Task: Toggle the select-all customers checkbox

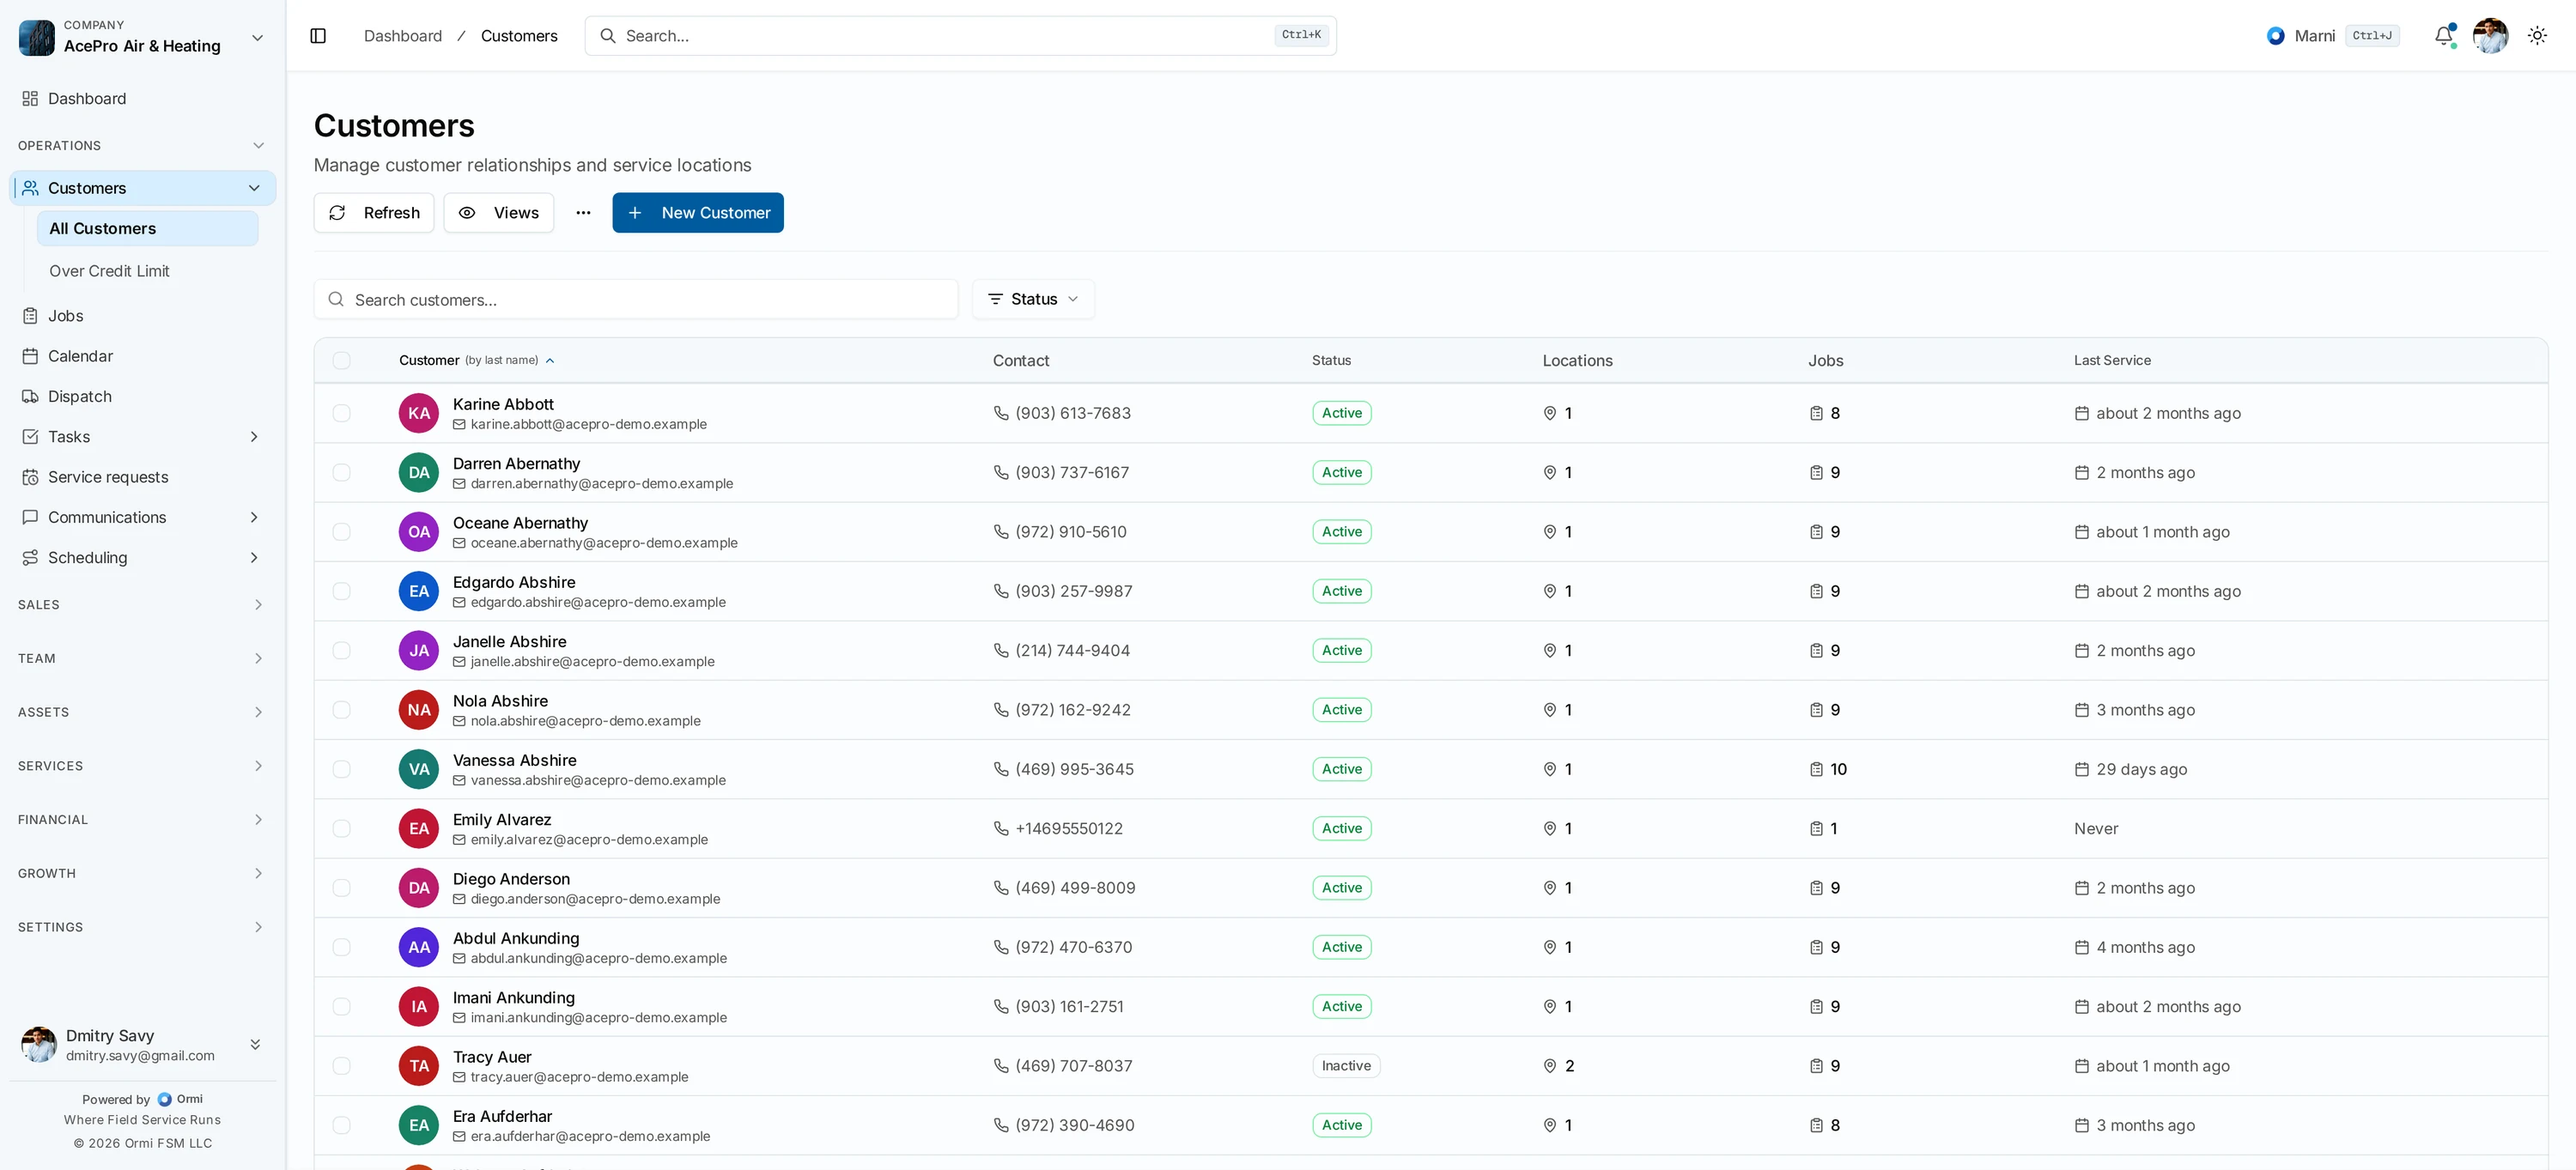Action: pos(342,360)
